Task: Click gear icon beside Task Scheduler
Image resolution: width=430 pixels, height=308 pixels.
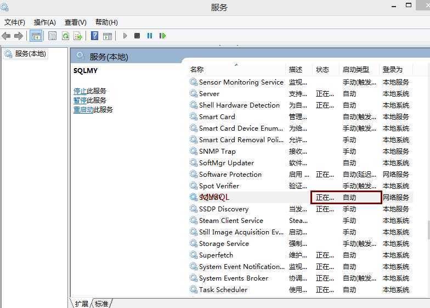Action: pos(194,290)
